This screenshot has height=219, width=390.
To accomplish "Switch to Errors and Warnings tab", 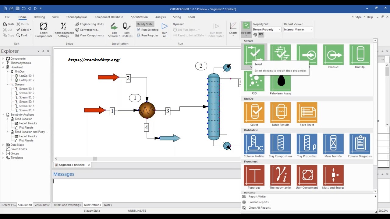I will [x=67, y=205].
